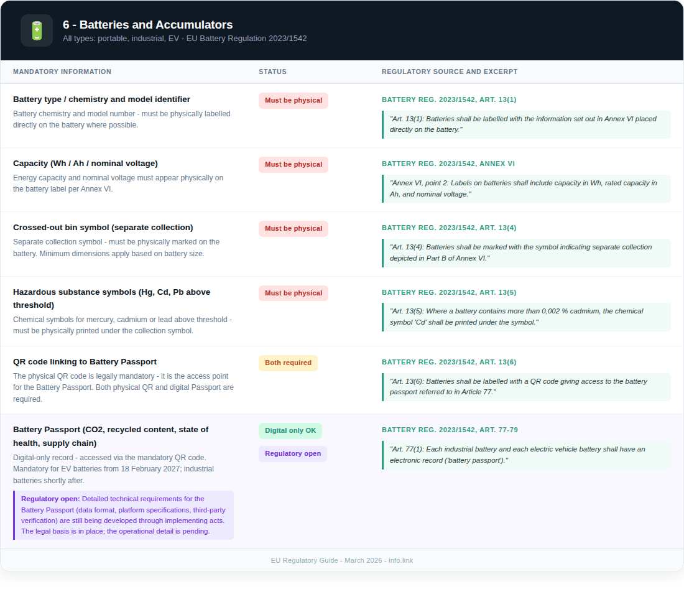The image size is (684, 597).
Task: Open the 'Art. 13(4)' regulation source link
Action: 449,228
